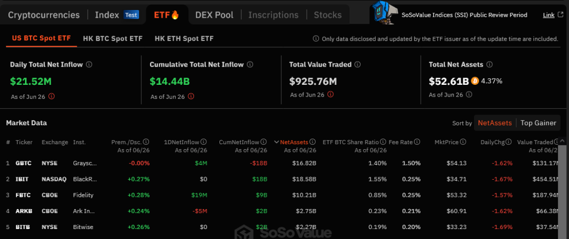
Task: Show info for Total Net Assets
Action: click(x=489, y=64)
